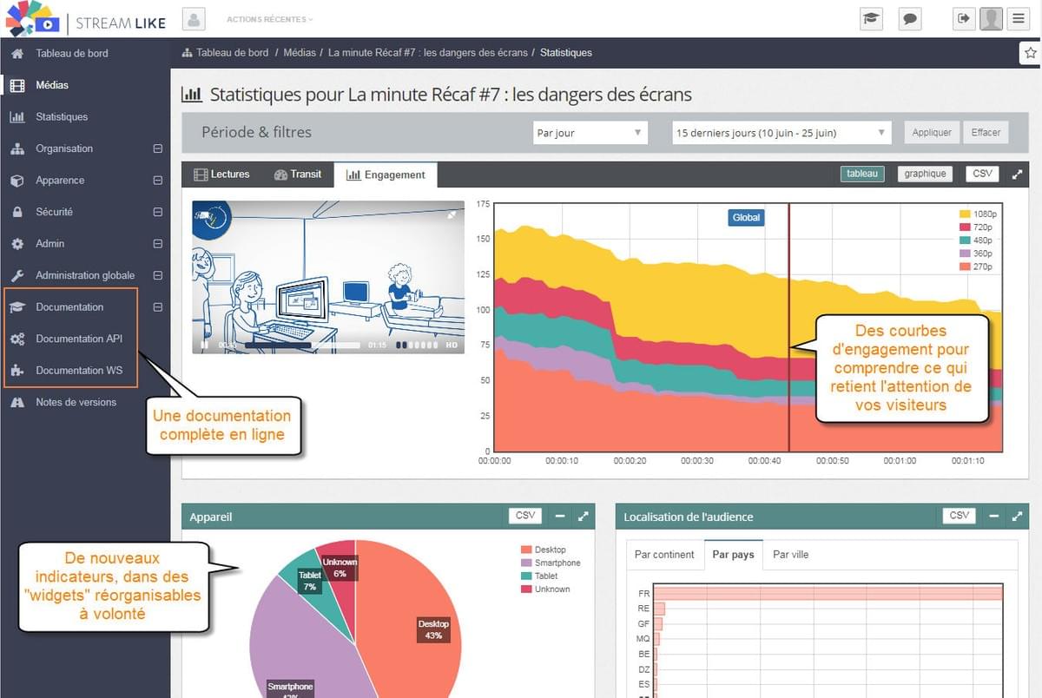Click the Appliquer button
Viewport: 1042px width, 698px height.
933,133
